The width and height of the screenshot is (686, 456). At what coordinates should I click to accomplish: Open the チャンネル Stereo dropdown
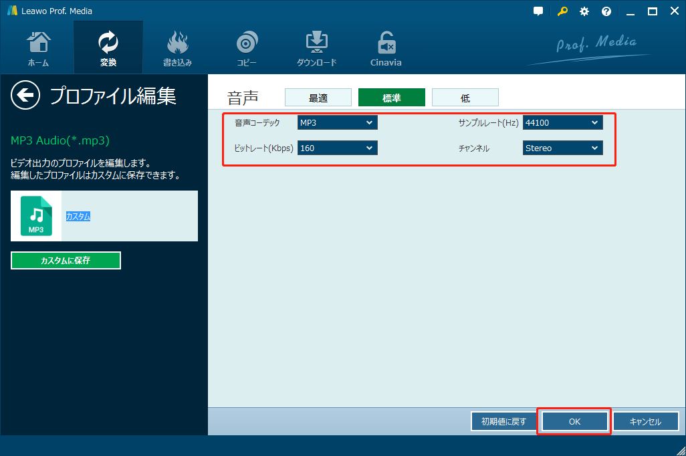click(562, 148)
